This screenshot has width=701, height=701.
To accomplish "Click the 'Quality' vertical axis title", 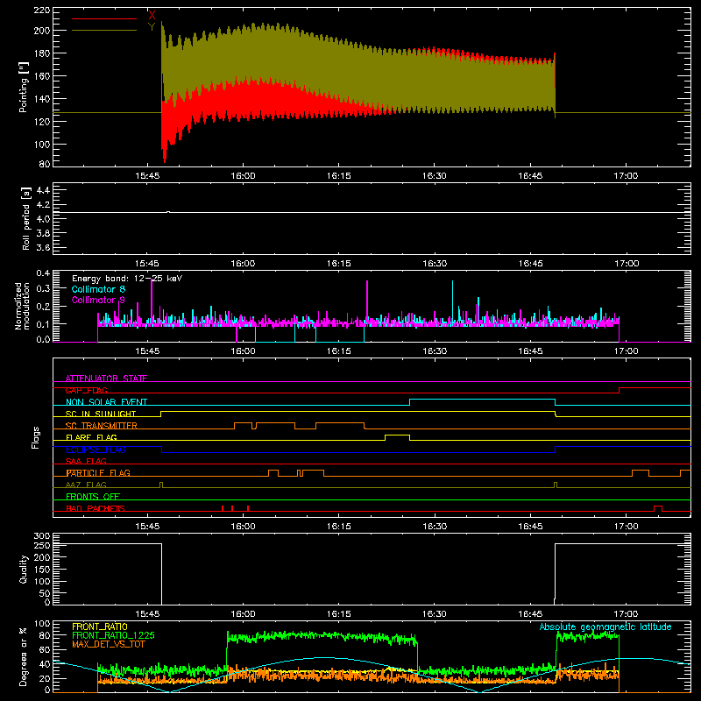I will click(24, 569).
